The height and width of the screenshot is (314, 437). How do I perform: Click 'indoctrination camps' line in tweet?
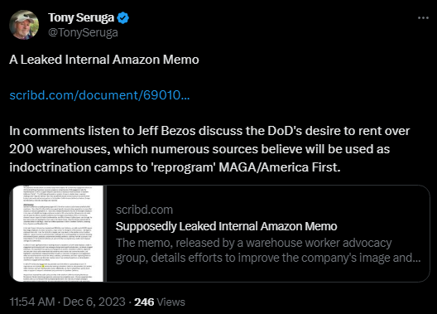coord(175,167)
